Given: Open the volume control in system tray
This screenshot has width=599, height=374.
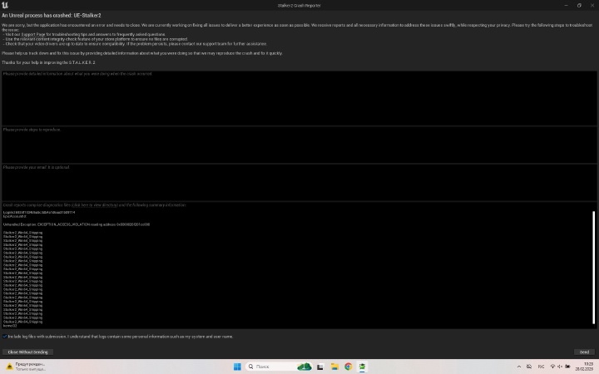Looking at the screenshot, I should pos(560,367).
